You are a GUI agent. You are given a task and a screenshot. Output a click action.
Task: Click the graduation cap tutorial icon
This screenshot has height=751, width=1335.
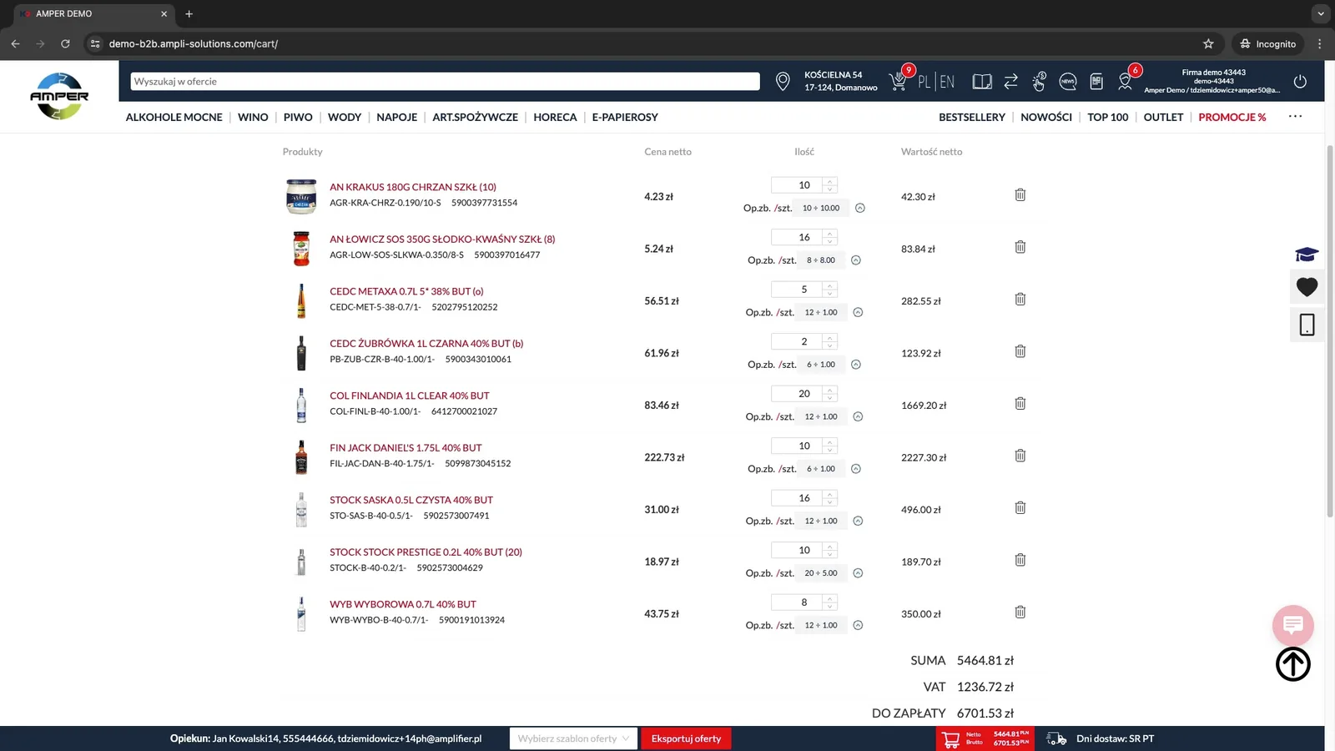click(1307, 254)
